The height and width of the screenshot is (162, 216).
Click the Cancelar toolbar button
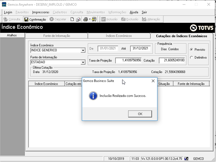pyautogui.click(x=58, y=19)
